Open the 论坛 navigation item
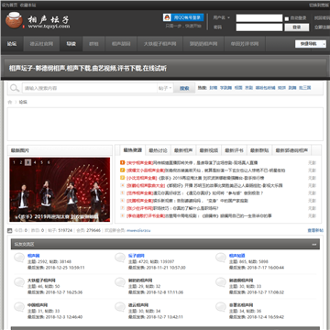330x330 pixels. [12, 44]
